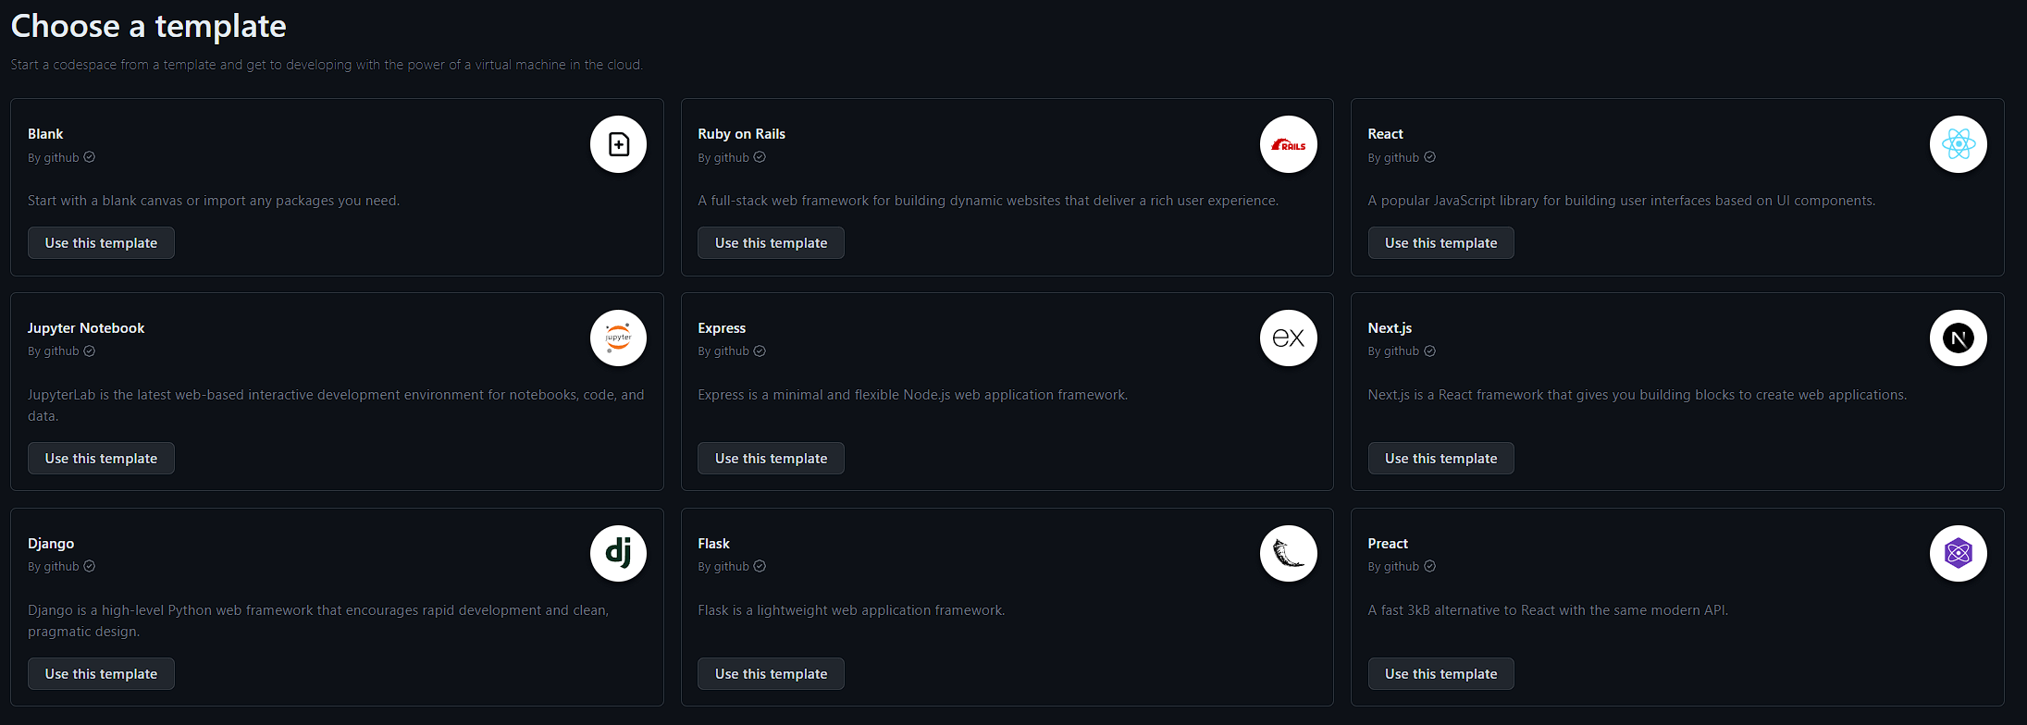Screen dimensions: 2027x725
Task: Open the Preact template title link
Action: [1387, 544]
